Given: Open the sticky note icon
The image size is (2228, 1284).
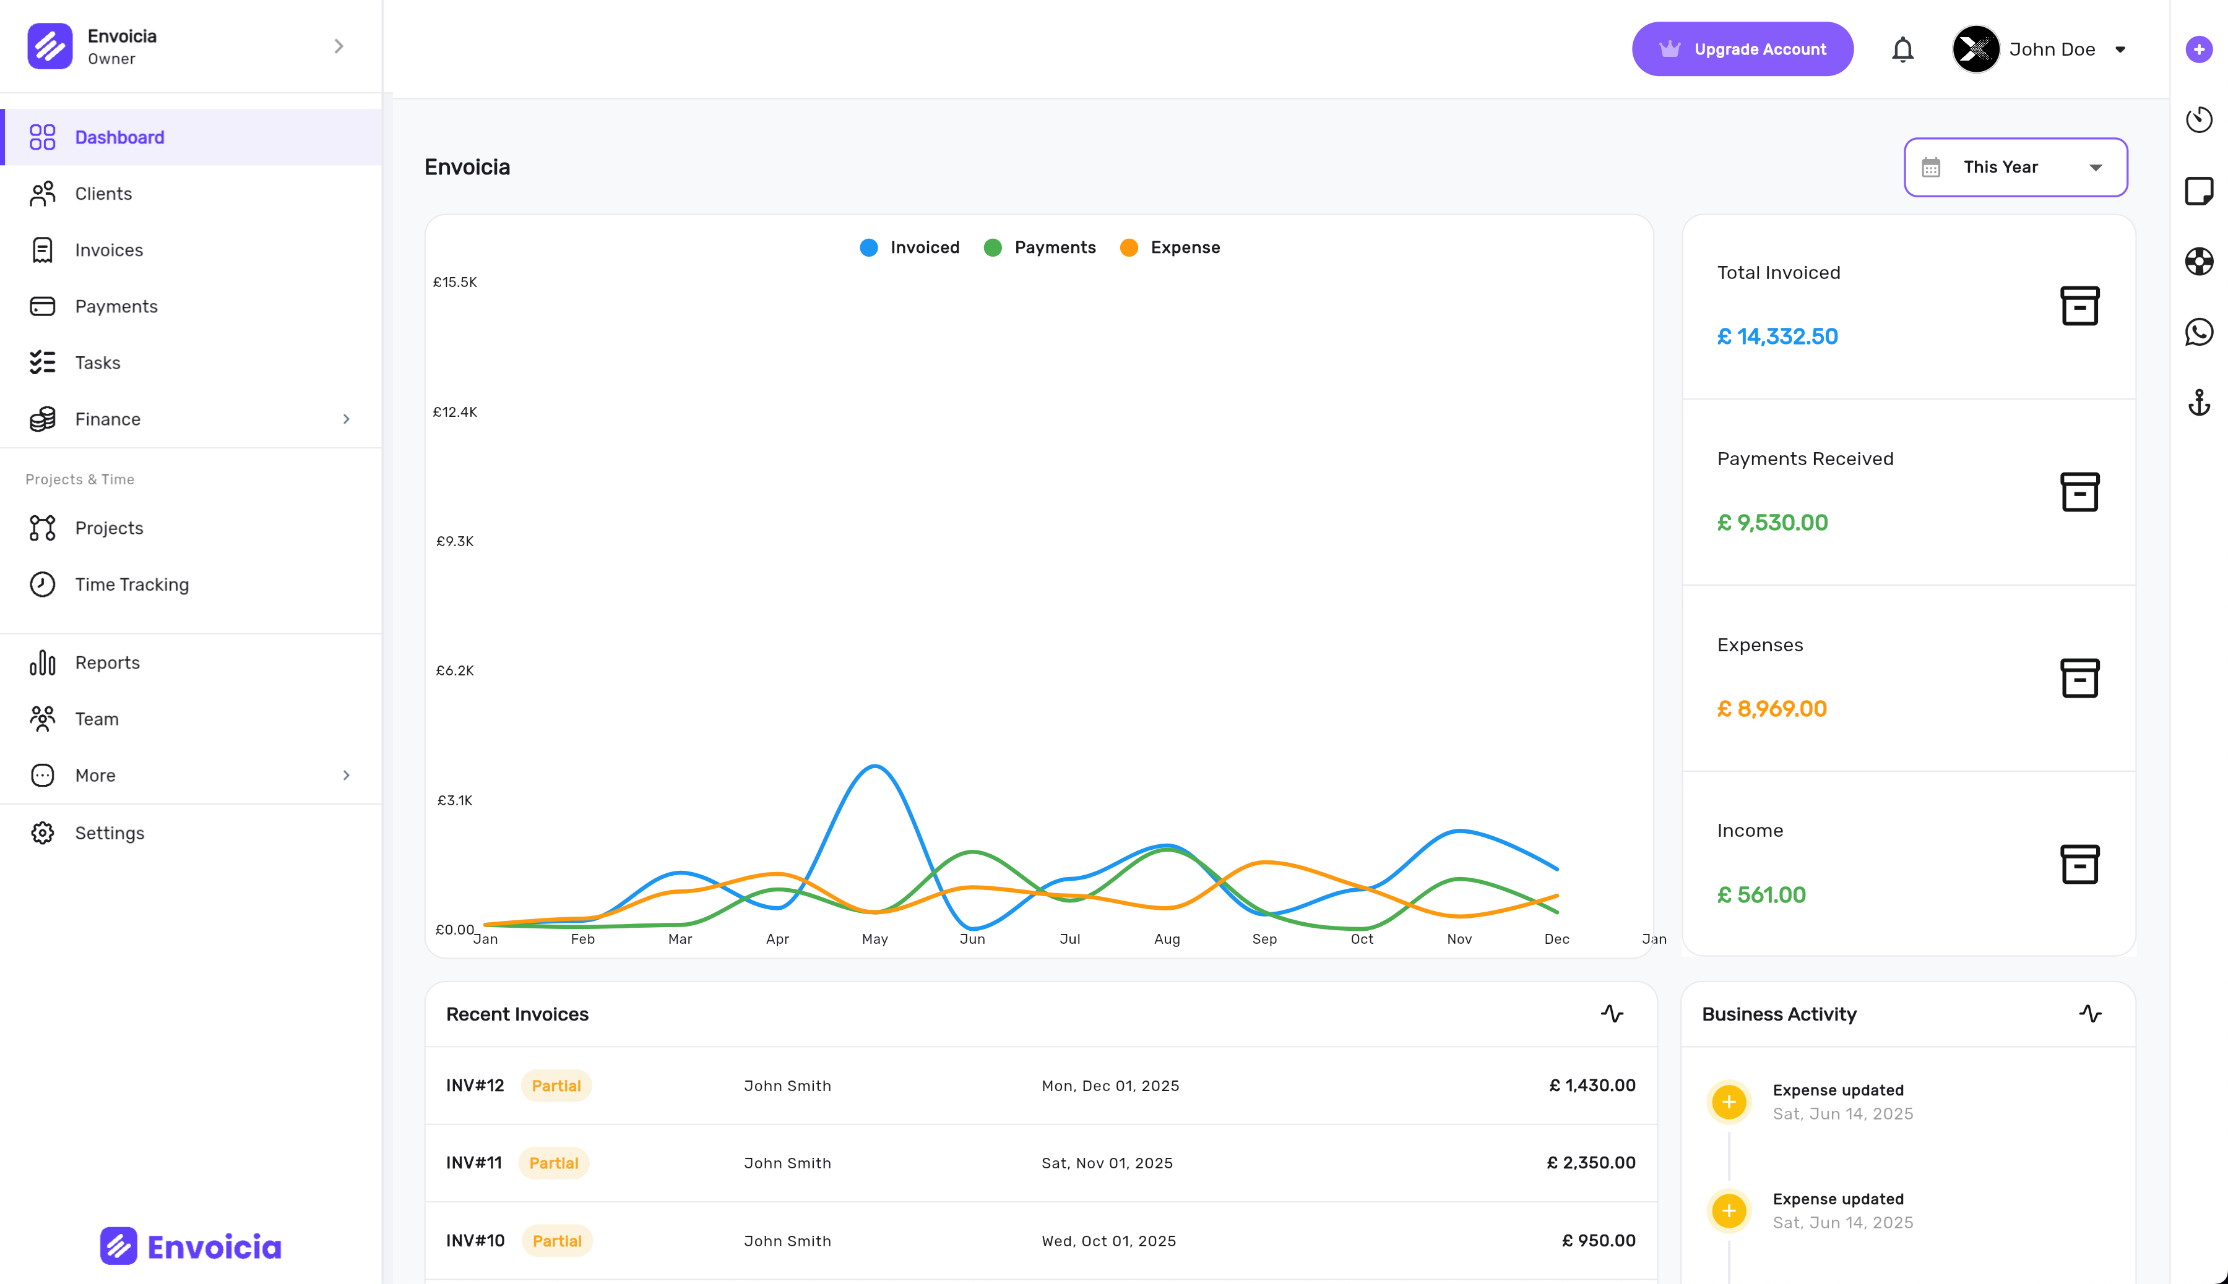Looking at the screenshot, I should pos(2198,190).
